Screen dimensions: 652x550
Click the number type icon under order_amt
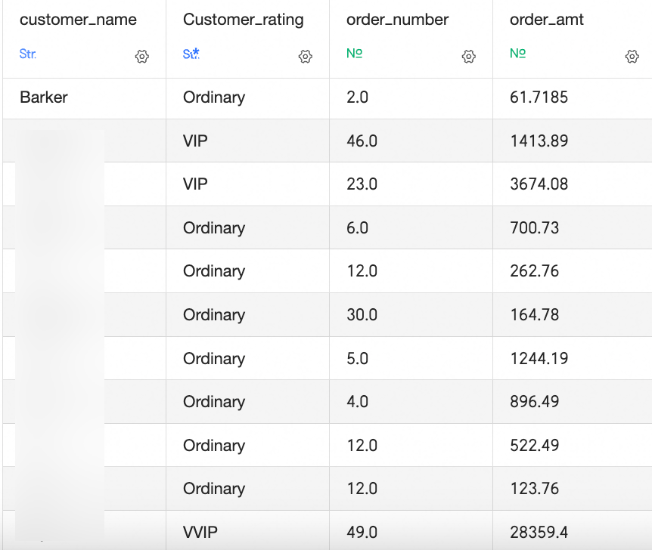pos(517,54)
